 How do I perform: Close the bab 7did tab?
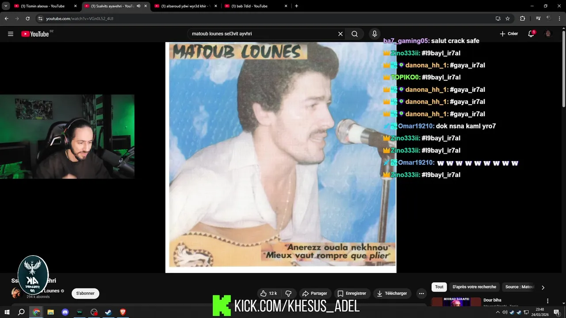(286, 6)
